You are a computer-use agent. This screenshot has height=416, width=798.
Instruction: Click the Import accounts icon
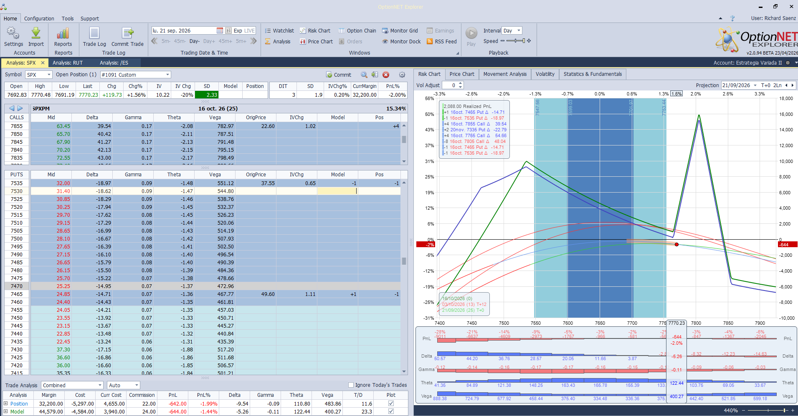[36, 37]
